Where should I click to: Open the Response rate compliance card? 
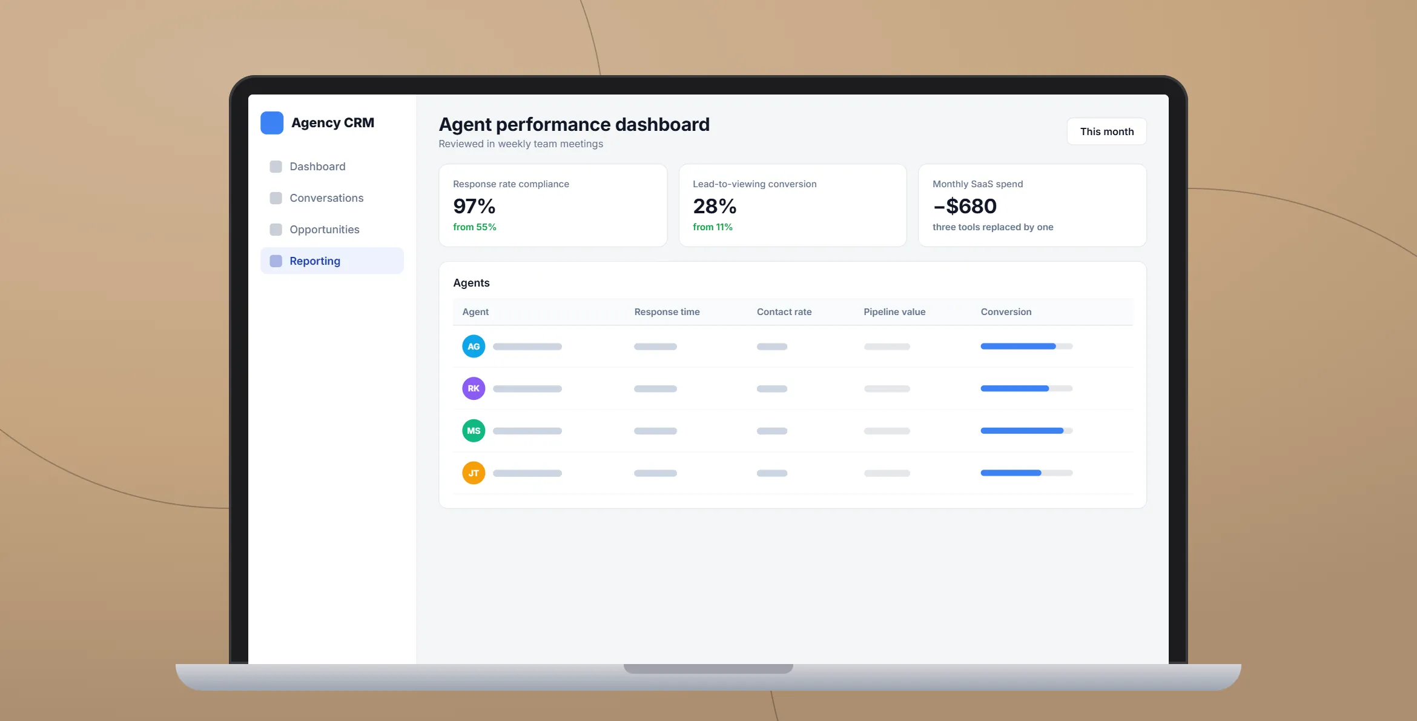click(553, 205)
